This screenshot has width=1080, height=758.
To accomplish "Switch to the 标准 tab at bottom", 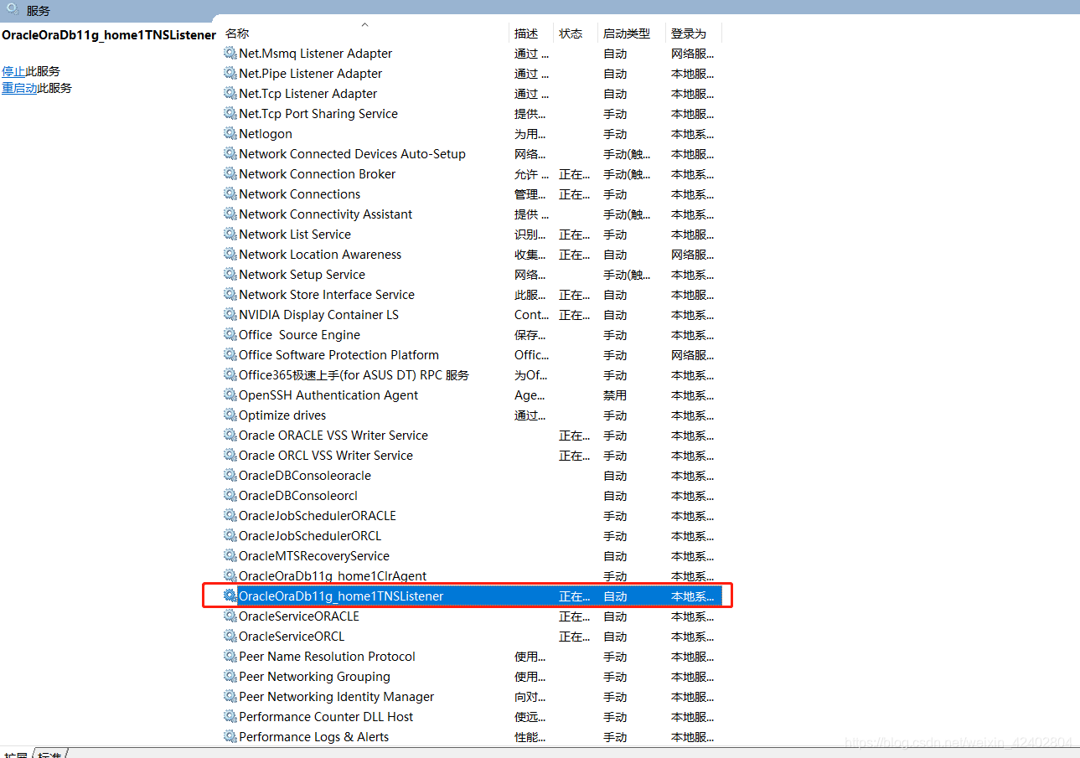I will point(49,754).
